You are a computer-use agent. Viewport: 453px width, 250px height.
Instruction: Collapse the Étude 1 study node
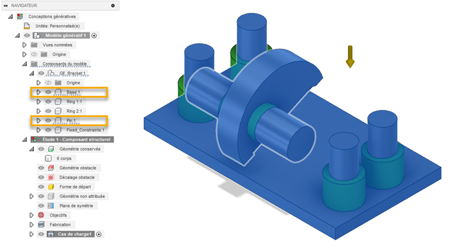pyautogui.click(x=24, y=140)
